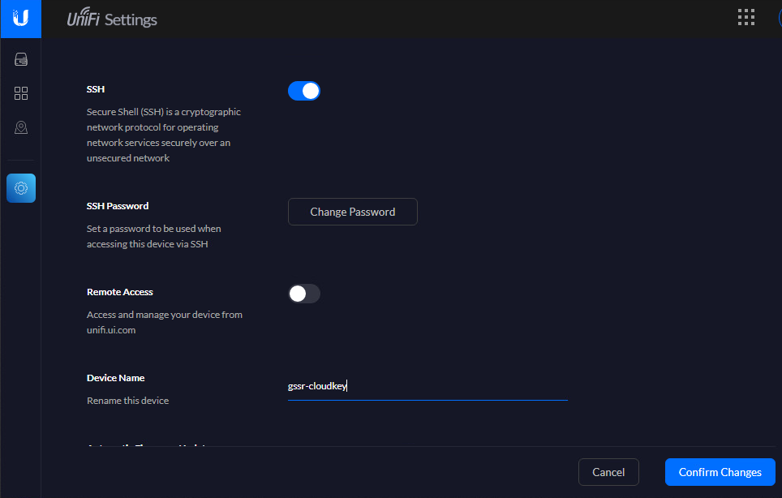Screen dimensions: 782x498
Task: Click the Remote Access section label
Action: 120,292
